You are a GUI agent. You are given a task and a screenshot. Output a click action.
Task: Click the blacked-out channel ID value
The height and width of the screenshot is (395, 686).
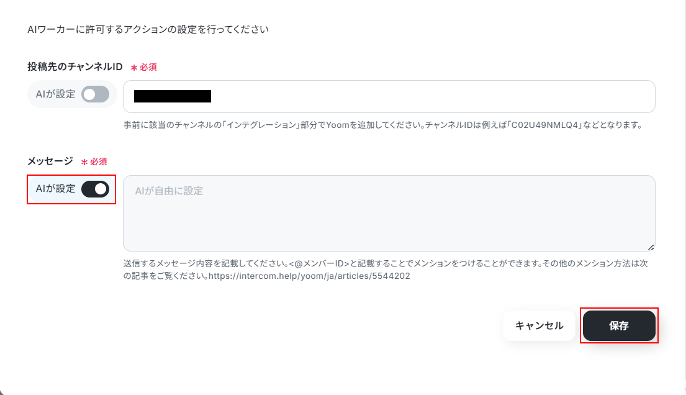tap(173, 96)
